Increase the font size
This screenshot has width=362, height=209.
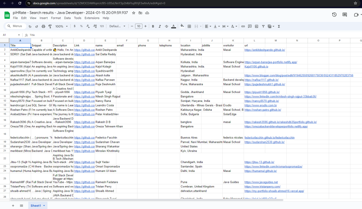click(145, 26)
